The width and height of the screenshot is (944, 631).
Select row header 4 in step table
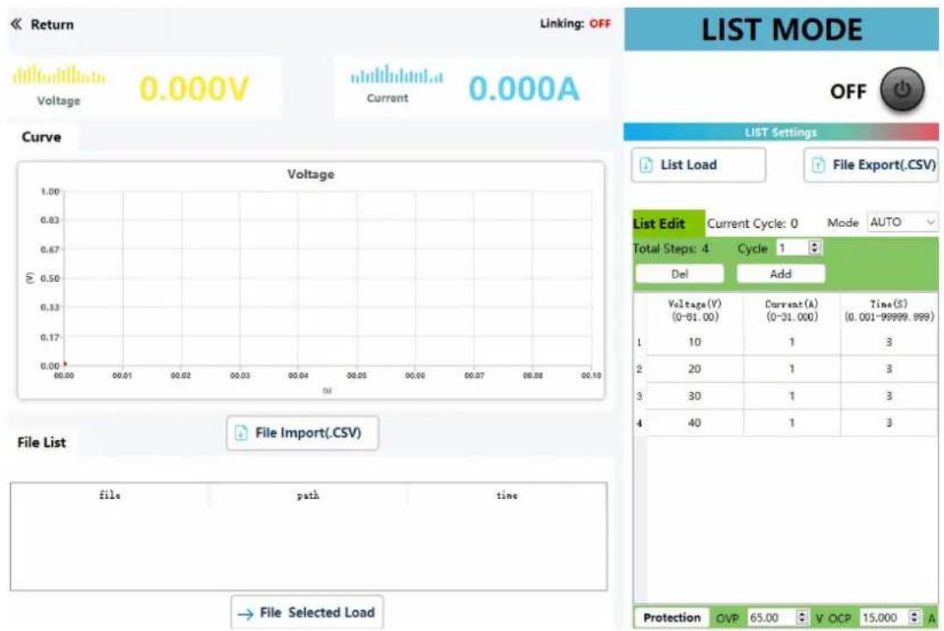pos(640,423)
